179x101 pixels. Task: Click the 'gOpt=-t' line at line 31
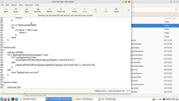23,33
